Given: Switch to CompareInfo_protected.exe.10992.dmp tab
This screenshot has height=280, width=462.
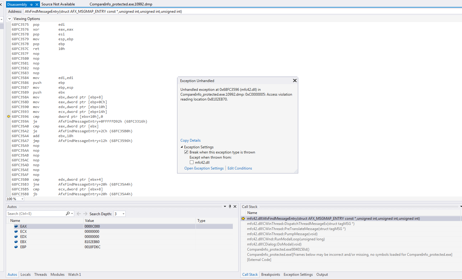Looking at the screenshot, I should 121,4.
